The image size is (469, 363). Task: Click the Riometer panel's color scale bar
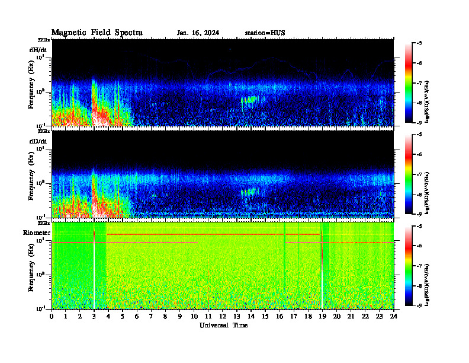(x=409, y=266)
